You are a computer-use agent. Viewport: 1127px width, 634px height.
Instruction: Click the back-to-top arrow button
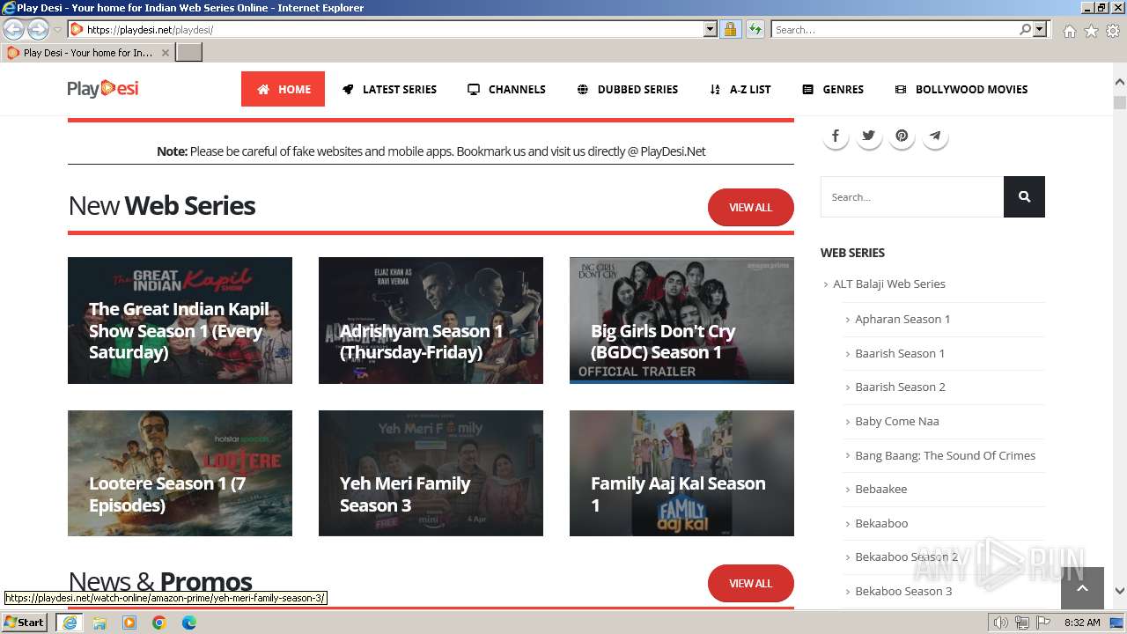(1082, 588)
